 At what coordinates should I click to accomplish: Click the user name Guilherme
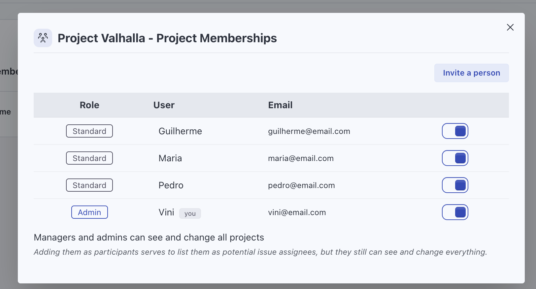point(180,131)
